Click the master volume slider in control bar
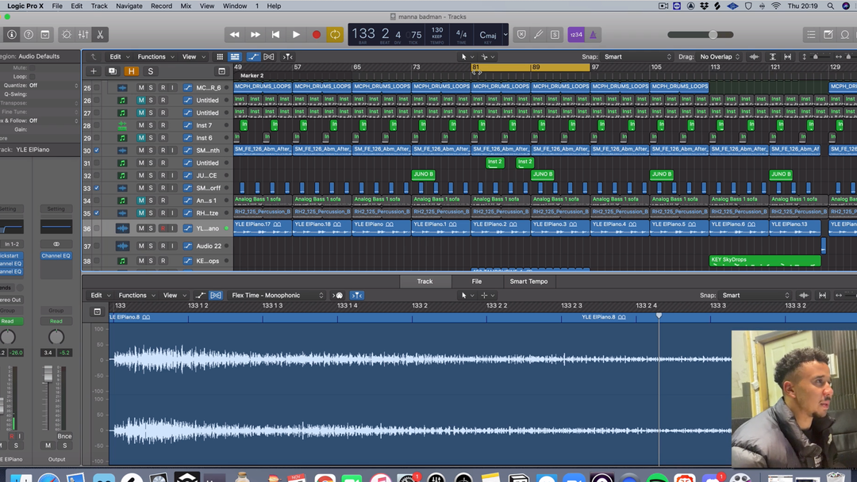857x482 pixels. (x=713, y=35)
